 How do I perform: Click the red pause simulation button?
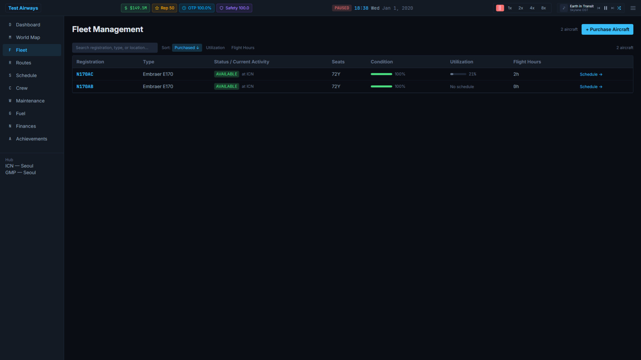pos(500,8)
